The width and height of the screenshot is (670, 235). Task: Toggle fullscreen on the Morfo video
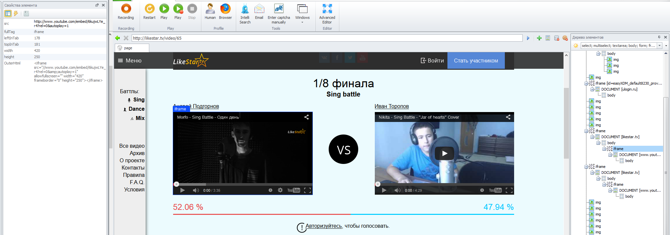click(307, 190)
